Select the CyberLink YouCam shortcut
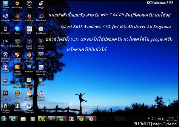The height and width of the screenshot is (127, 179). coord(5,109)
